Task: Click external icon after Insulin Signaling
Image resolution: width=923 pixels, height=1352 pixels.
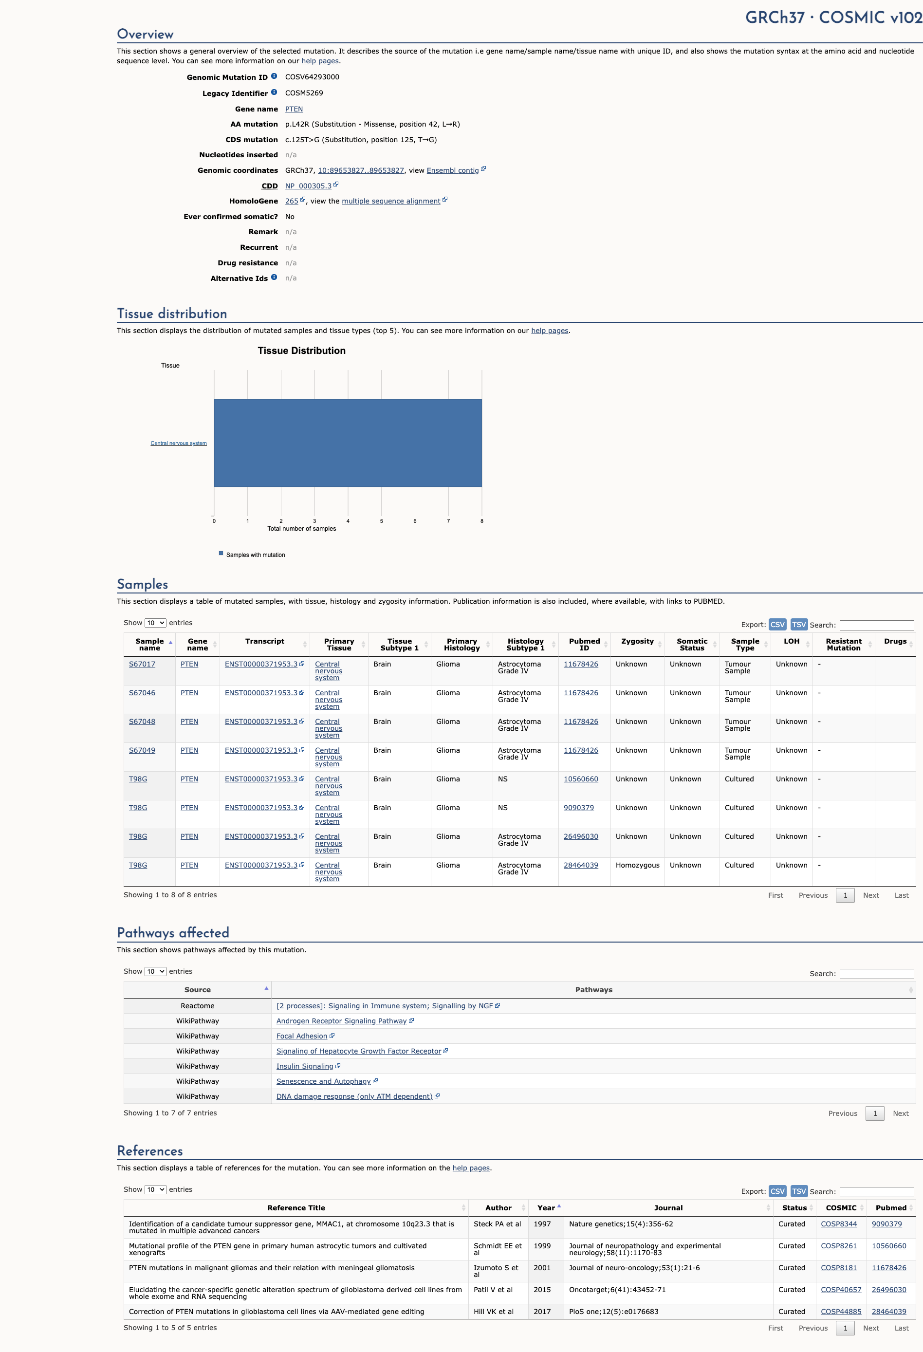Action: coord(338,1066)
